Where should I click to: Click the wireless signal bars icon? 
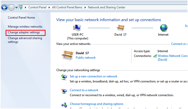pos(155,56)
